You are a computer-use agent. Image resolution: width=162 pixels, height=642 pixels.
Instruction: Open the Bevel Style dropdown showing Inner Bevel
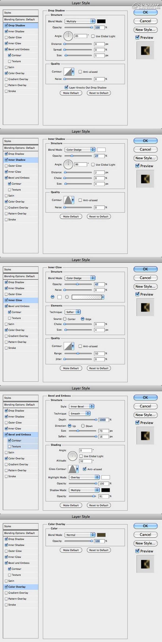point(82,406)
